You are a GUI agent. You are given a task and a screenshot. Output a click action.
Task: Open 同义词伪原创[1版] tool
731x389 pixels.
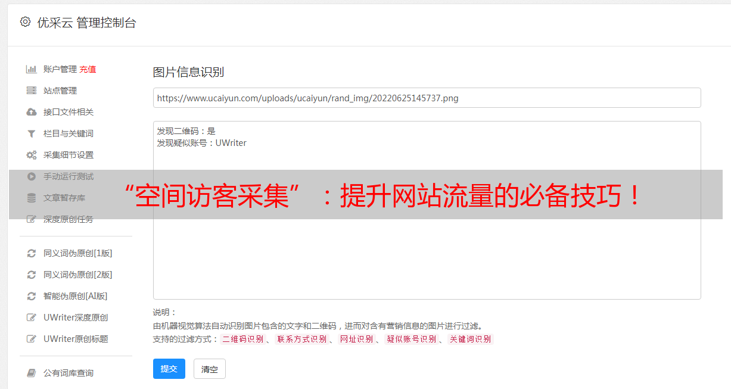[x=78, y=253]
